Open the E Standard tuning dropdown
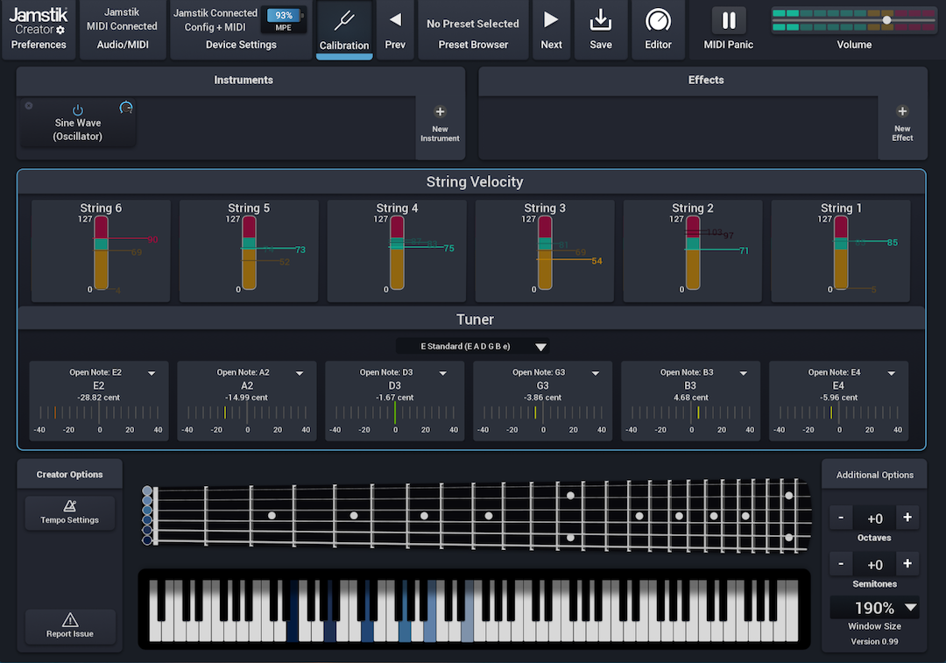The width and height of the screenshot is (946, 663). click(472, 346)
